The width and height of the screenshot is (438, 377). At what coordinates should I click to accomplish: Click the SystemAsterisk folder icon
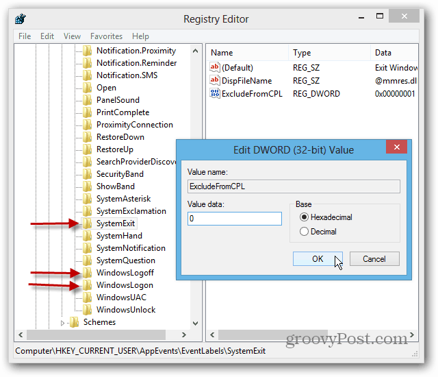pos(87,199)
